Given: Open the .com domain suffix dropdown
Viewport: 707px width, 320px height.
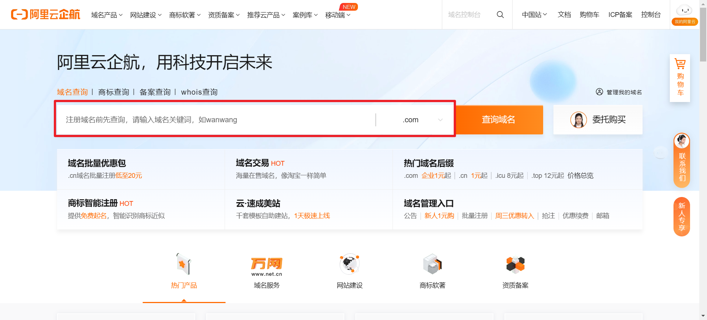Looking at the screenshot, I should 422,120.
